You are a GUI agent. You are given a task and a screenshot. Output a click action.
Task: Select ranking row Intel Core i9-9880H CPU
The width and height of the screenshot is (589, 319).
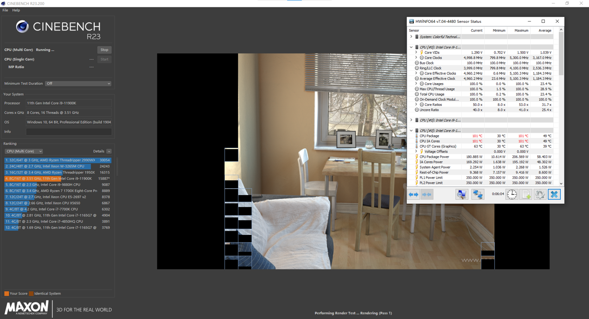coord(58,185)
